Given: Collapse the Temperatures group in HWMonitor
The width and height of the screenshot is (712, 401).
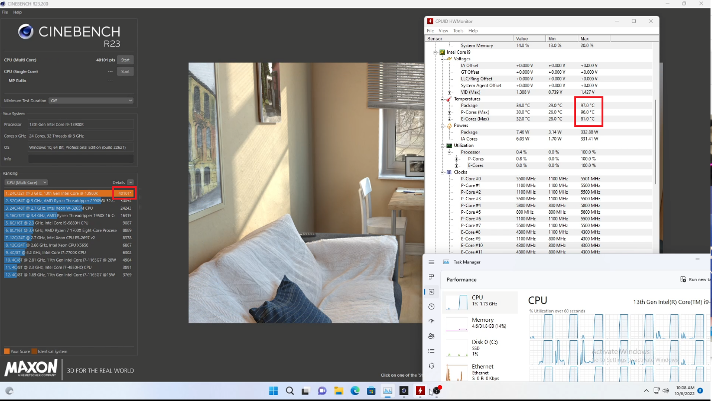Looking at the screenshot, I should click(442, 99).
